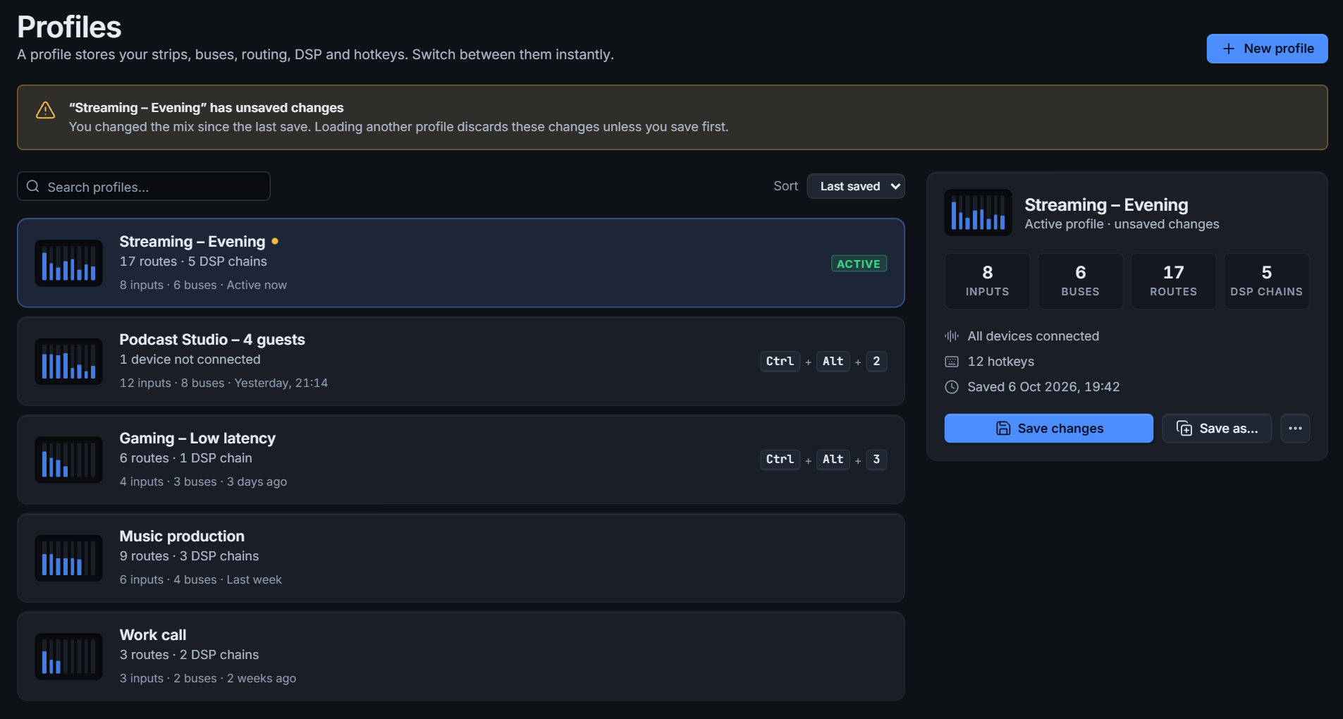Click the Ctrl key badge on Podcast Studio row
This screenshot has height=719, width=1343.
(x=780, y=361)
